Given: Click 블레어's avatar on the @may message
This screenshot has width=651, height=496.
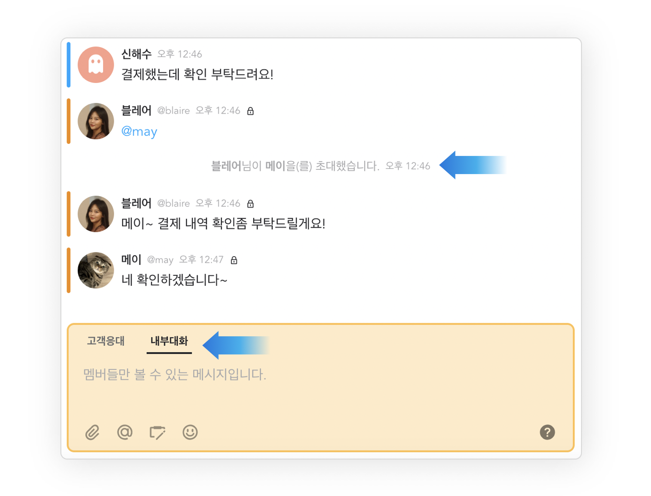Looking at the screenshot, I should click(x=96, y=121).
